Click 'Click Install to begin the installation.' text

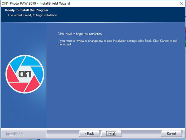[x=80, y=34]
